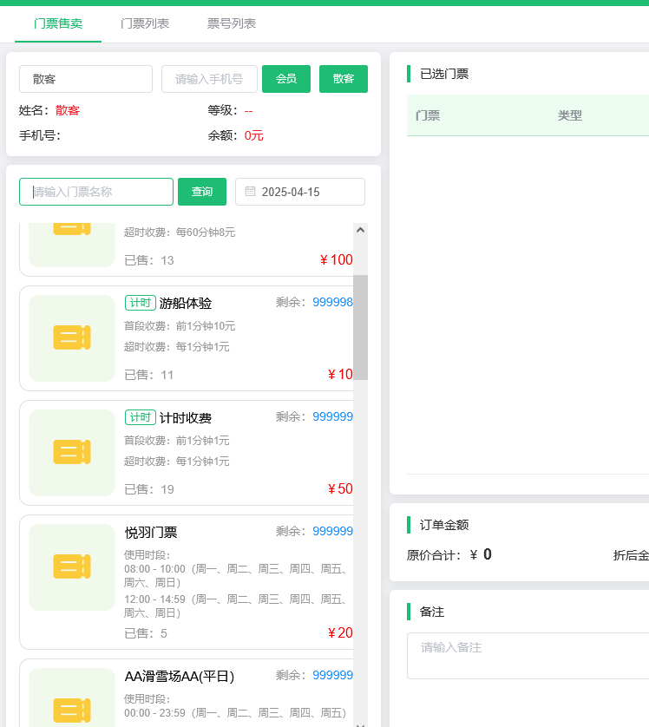Click the 计时 tag on 游船体验
The height and width of the screenshot is (727, 649).
click(141, 303)
